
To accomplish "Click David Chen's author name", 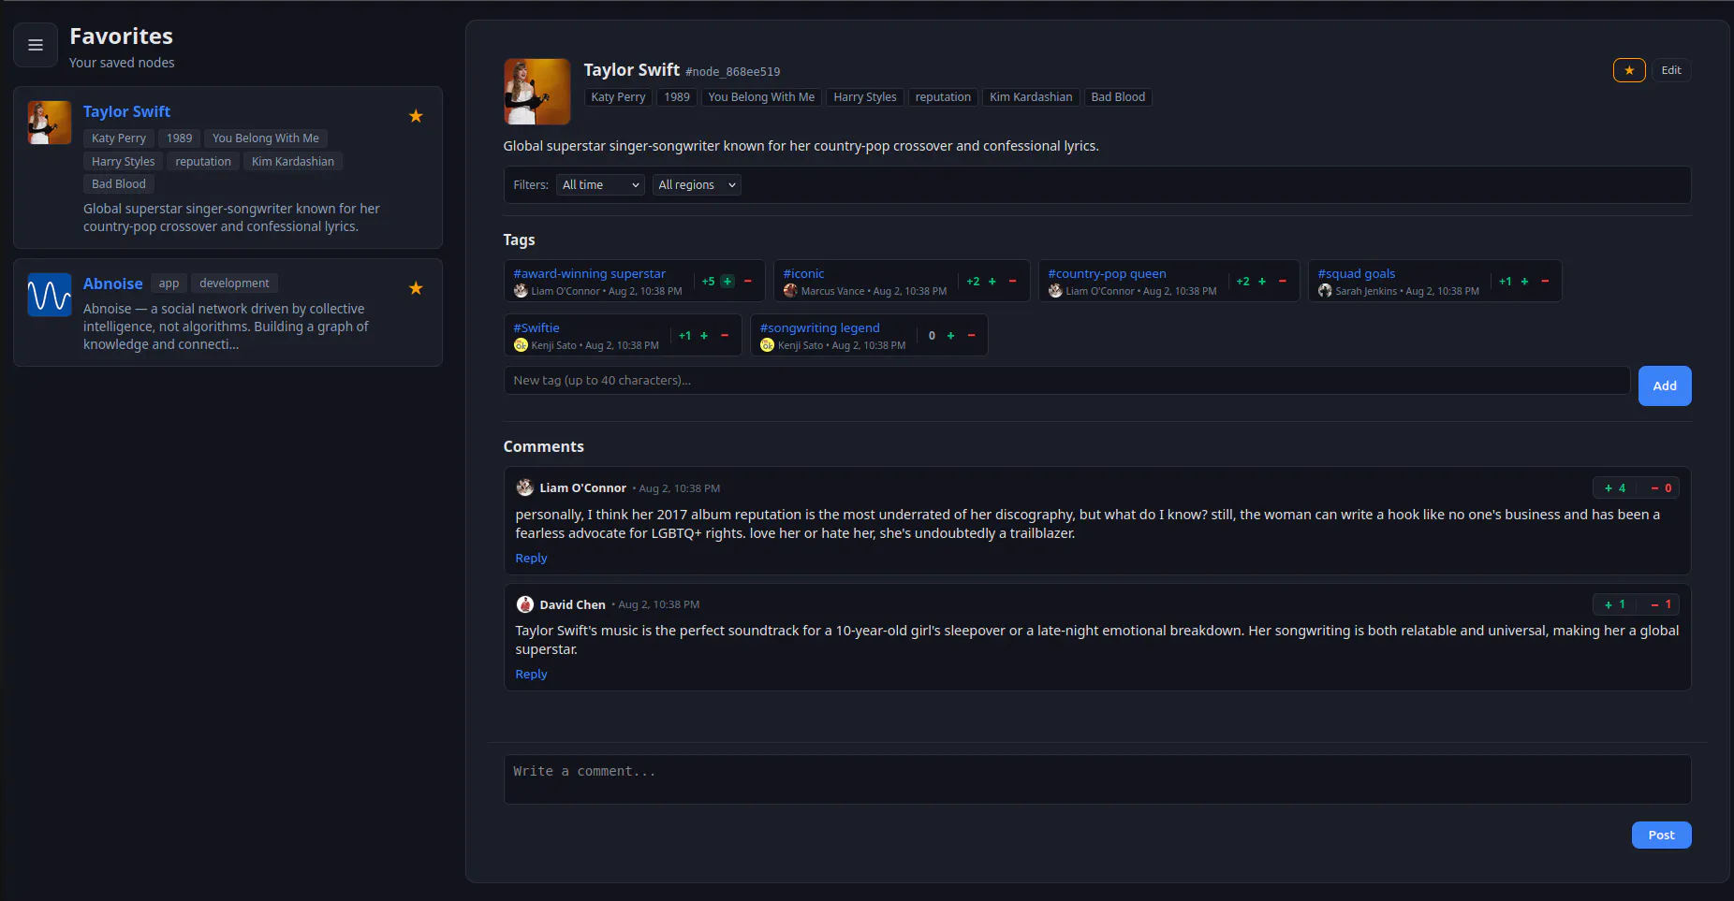I will [572, 605].
